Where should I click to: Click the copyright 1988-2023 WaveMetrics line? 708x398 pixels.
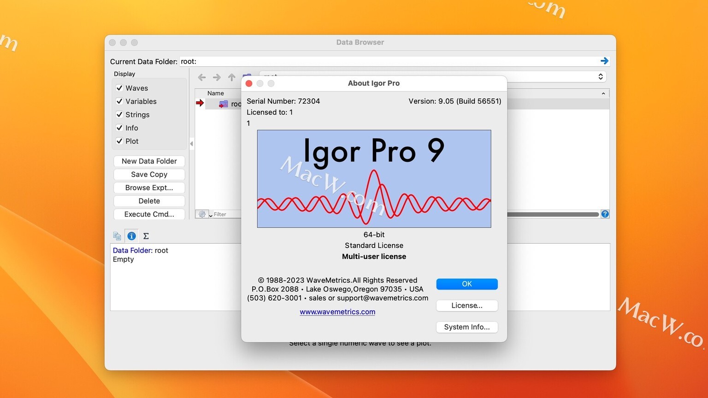coord(337,280)
